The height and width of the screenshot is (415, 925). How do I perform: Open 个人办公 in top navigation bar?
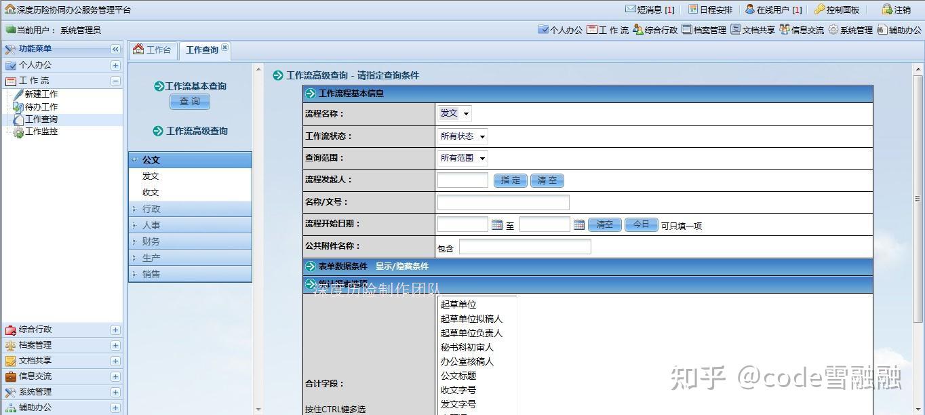(x=560, y=30)
